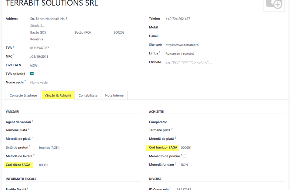Viewport: 293px width, 192px height.
Task: Click the help icon beside NRC label
Action: [14, 55]
